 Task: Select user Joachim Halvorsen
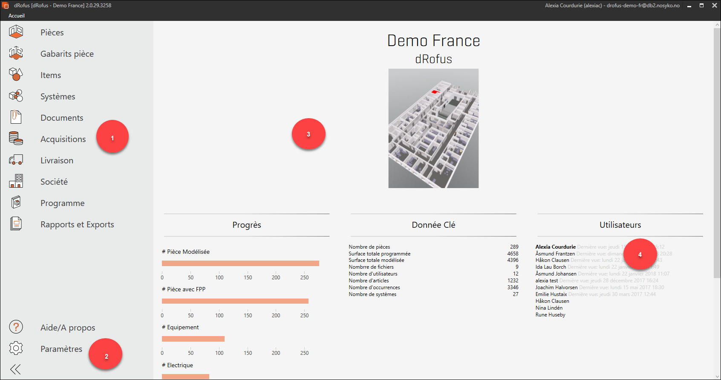pos(557,287)
